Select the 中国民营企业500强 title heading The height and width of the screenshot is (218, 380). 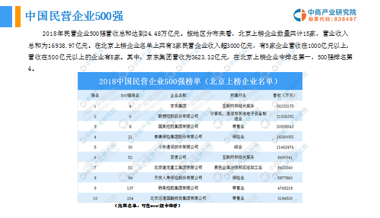(x=75, y=16)
